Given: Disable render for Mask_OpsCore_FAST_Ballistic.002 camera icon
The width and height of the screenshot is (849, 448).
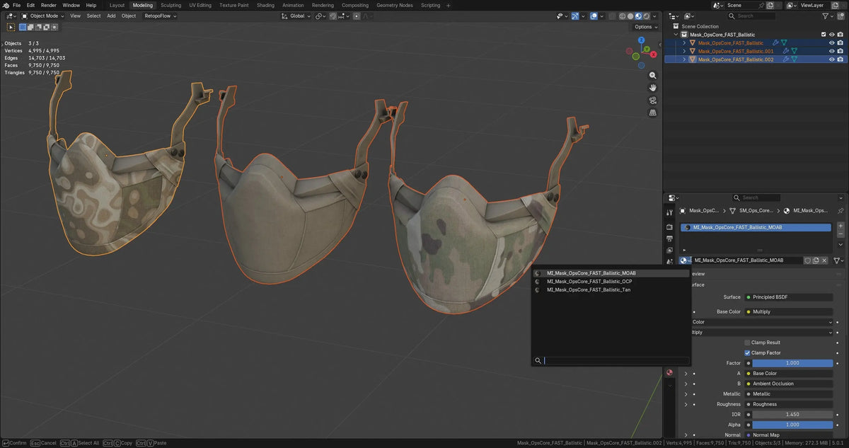Looking at the screenshot, I should (x=840, y=59).
